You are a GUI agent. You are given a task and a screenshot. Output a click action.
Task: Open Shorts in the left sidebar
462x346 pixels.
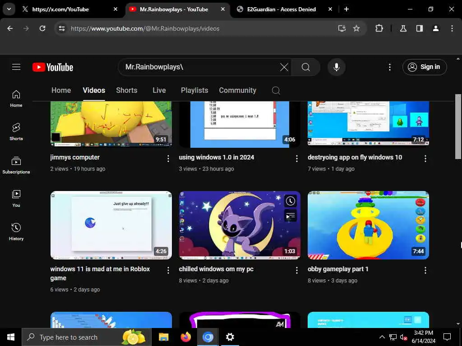point(16,132)
